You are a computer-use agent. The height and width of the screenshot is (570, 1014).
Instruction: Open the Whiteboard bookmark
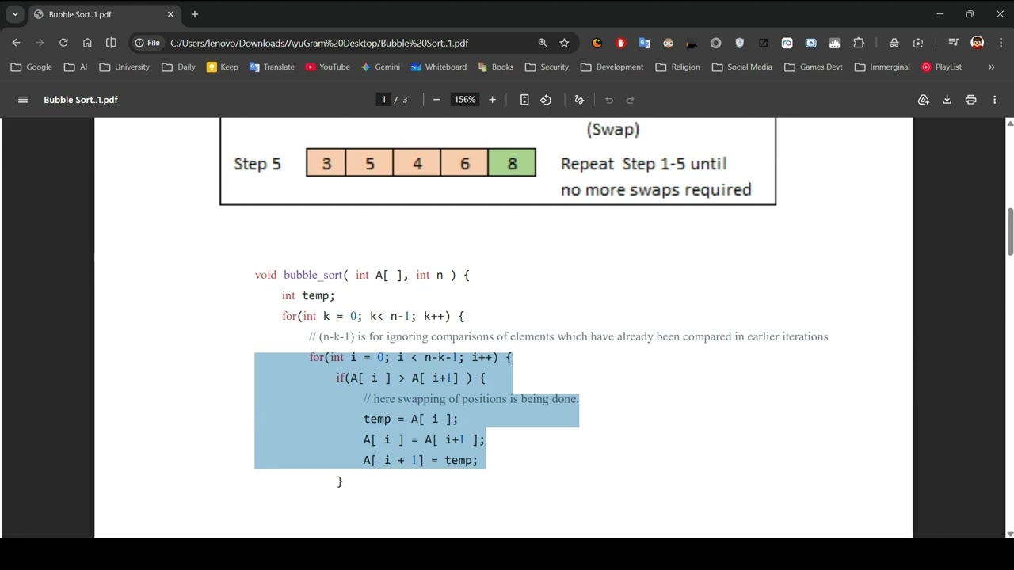pos(438,67)
